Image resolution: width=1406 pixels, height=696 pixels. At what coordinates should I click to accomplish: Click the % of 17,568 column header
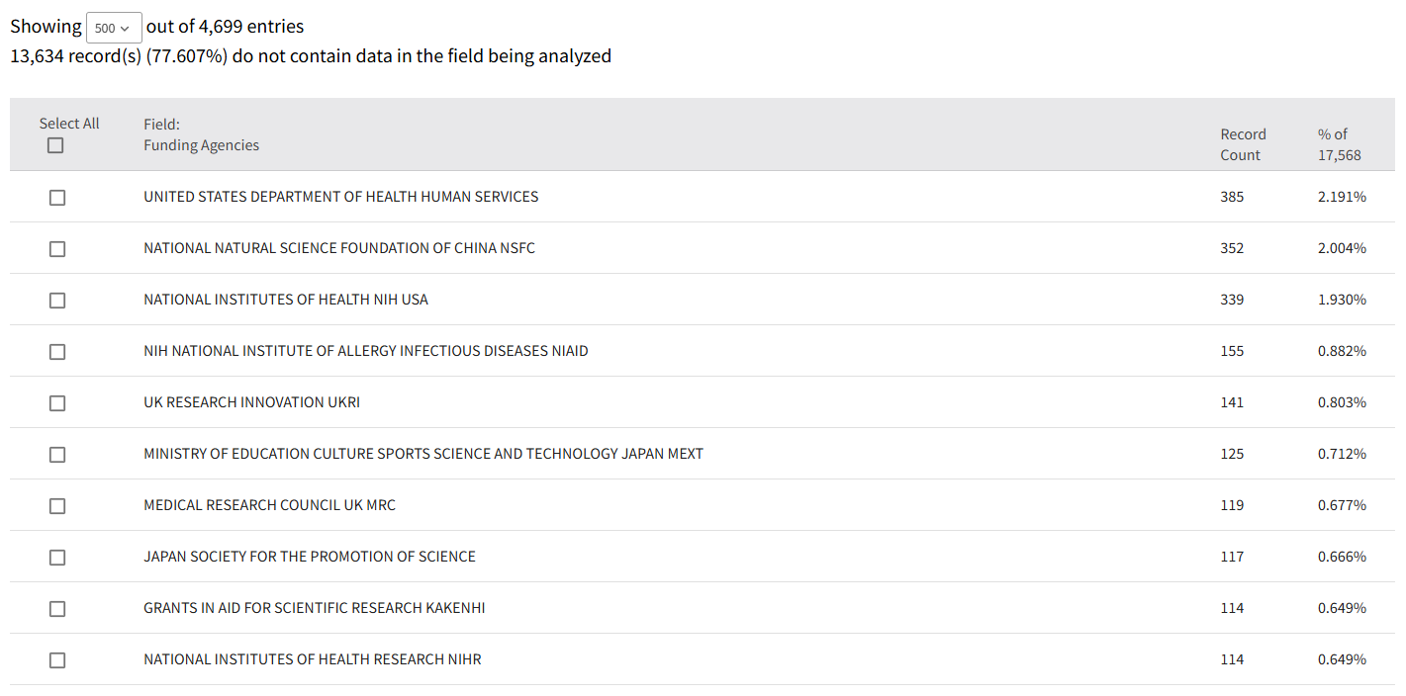1339,144
